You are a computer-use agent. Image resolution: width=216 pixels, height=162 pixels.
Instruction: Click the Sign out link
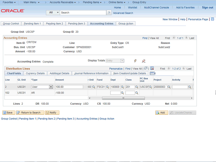[x=208, y=7]
